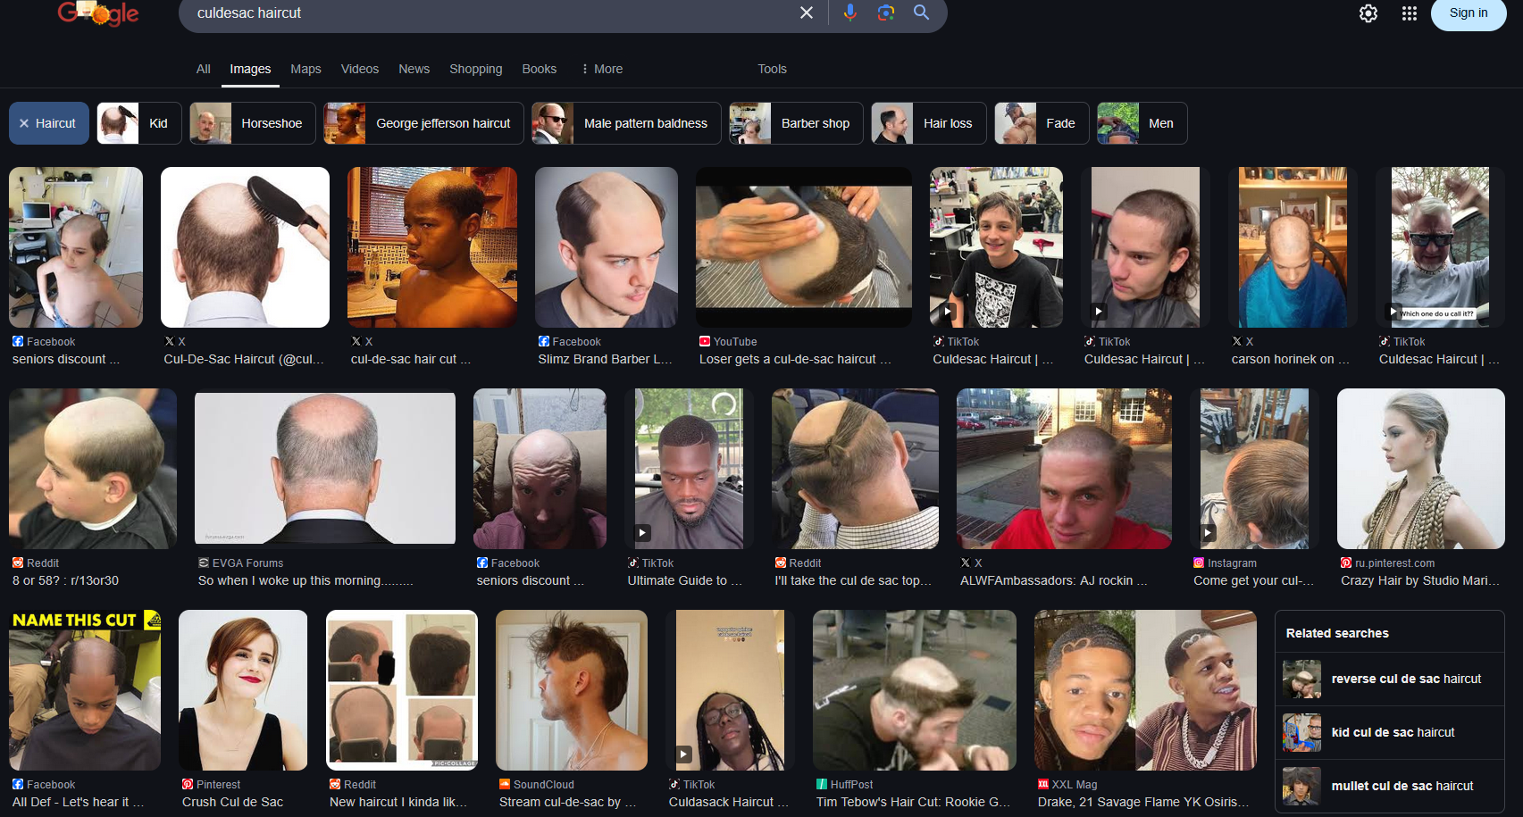The height and width of the screenshot is (817, 1523).
Task: Start voice search with microphone icon
Action: (x=849, y=13)
